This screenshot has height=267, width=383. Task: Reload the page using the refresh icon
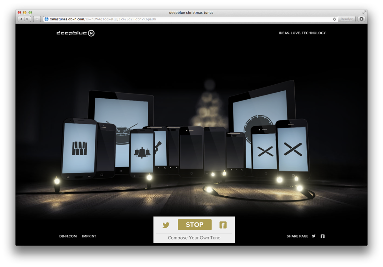click(334, 19)
